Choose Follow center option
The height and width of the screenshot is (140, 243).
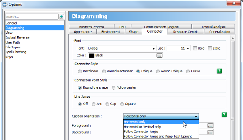click(x=114, y=88)
